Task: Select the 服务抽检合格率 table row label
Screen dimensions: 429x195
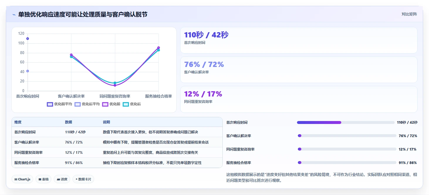Action: click(x=27, y=163)
